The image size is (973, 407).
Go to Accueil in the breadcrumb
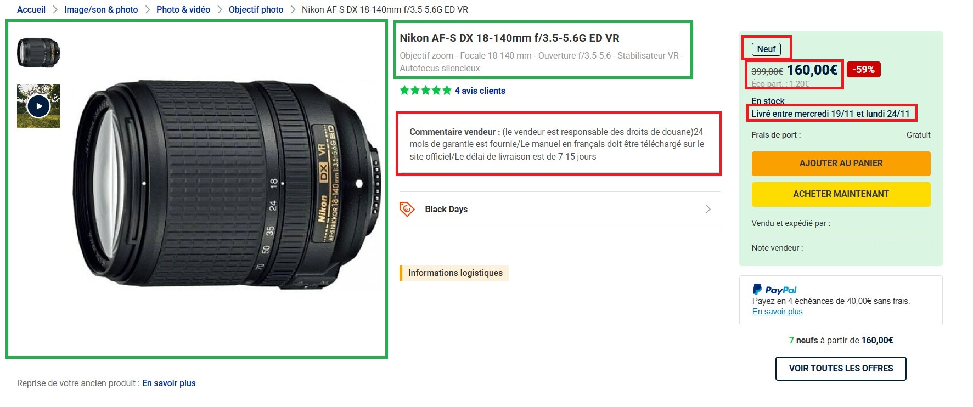pyautogui.click(x=31, y=9)
